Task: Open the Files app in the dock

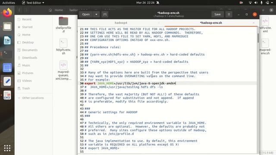Action: (7, 27)
